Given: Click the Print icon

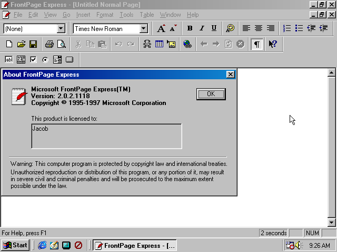Looking at the screenshot, I should click(x=49, y=44).
